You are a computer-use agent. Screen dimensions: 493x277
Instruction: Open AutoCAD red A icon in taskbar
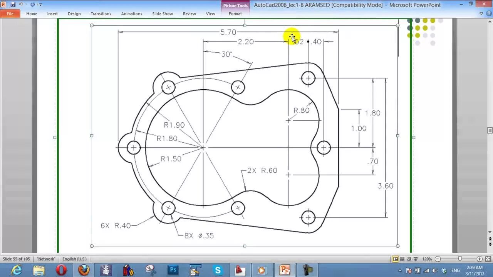coord(240,270)
